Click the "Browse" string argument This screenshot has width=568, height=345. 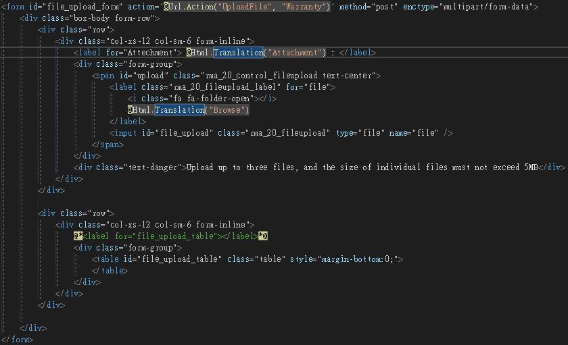[x=227, y=110]
